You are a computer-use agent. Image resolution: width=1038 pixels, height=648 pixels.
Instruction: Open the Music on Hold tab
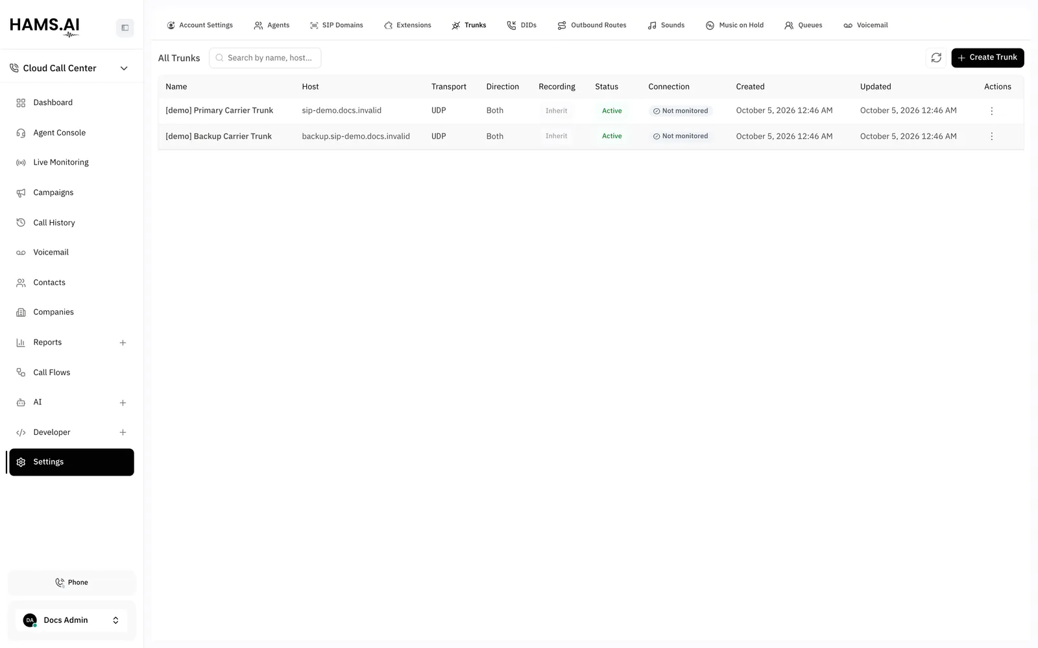point(735,25)
